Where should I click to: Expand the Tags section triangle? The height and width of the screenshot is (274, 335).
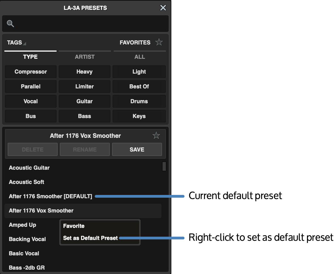(x=24, y=44)
